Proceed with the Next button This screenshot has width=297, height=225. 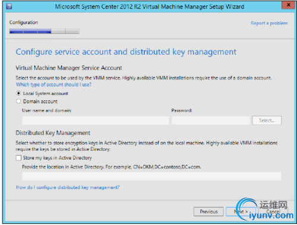pos(241,212)
